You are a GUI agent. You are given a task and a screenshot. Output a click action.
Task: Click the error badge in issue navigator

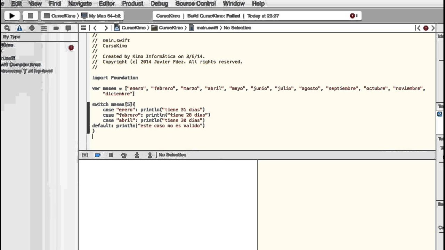[71, 48]
